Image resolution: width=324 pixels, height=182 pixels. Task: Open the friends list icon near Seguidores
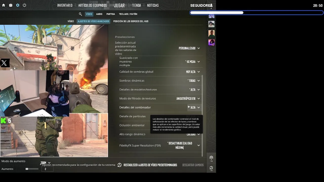[211, 6]
